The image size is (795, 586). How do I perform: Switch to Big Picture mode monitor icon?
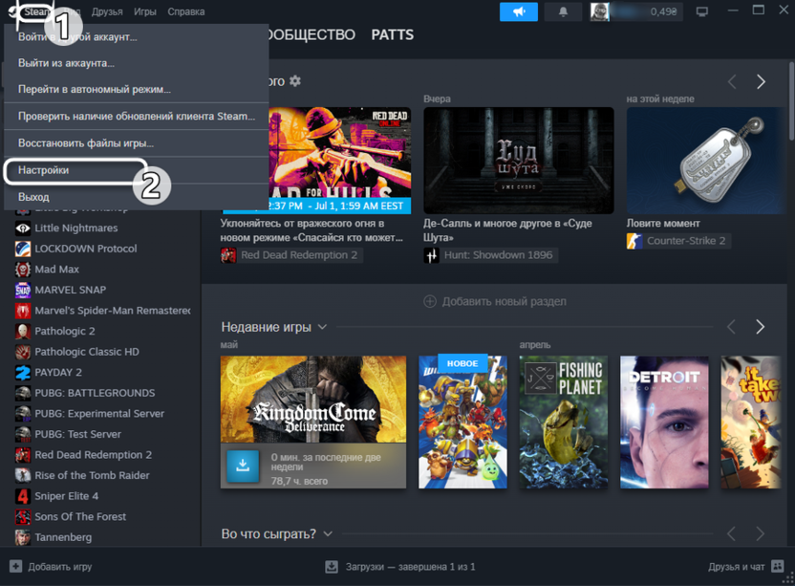tap(701, 11)
